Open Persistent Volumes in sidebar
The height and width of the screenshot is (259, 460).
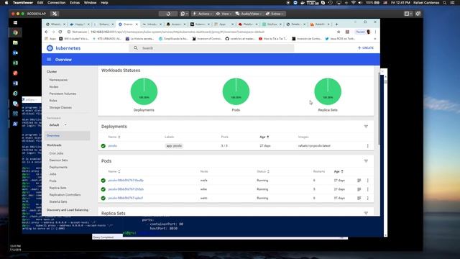[63, 94]
